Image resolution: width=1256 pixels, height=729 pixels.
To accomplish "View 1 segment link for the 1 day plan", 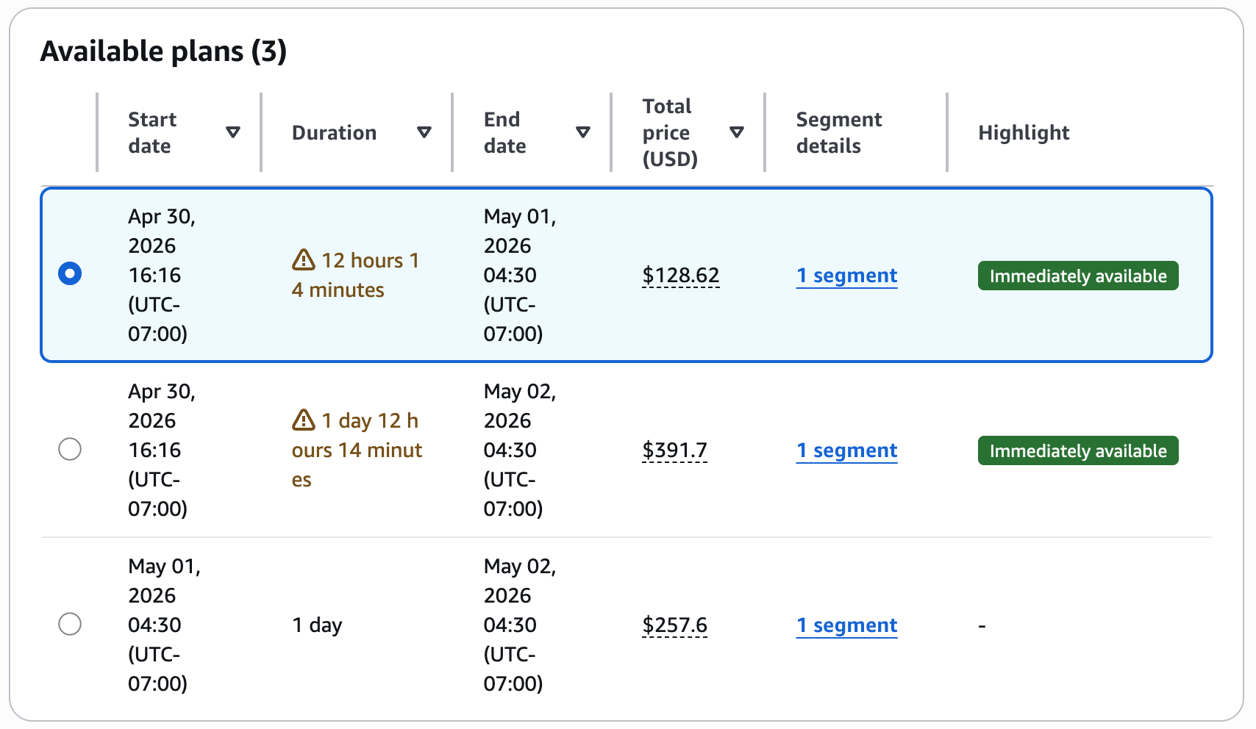I will coord(846,625).
